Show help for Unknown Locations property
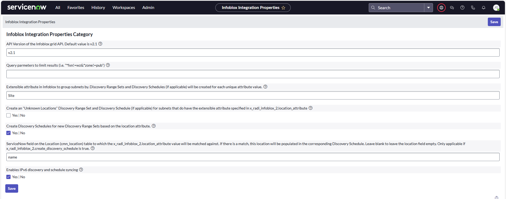 (x=310, y=108)
